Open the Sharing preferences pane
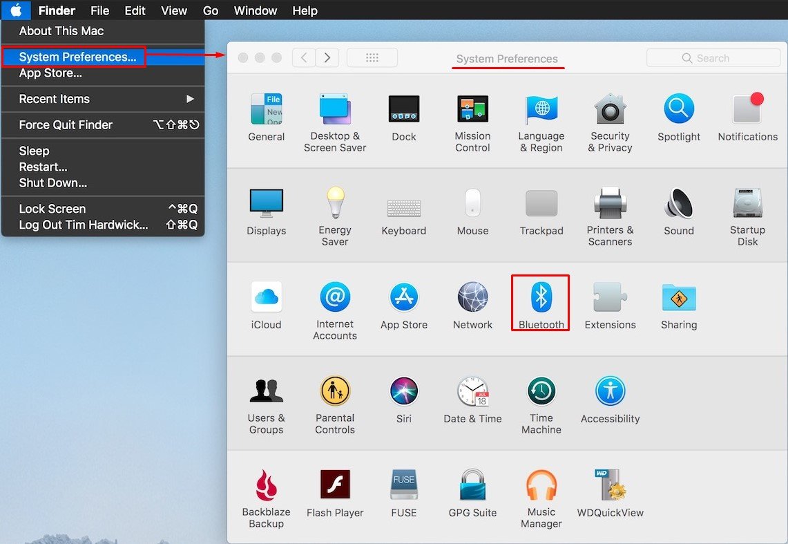The width and height of the screenshot is (788, 544). pos(679,306)
